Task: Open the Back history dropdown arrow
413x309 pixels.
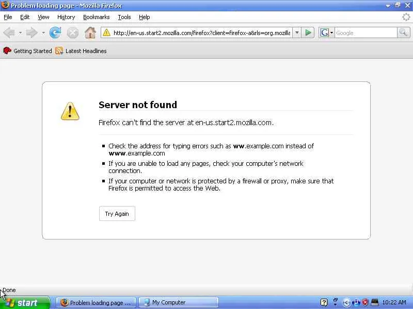Action: [20, 33]
